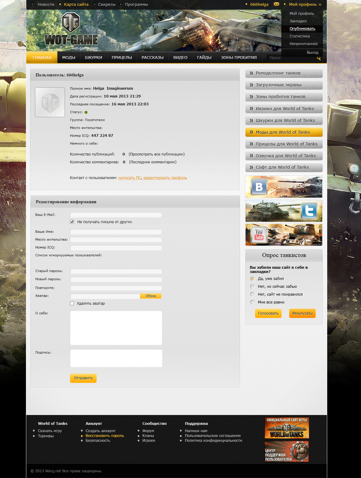Screen dimensions: 361x478
Task: Open 'Озвучка для World of Tanks' category
Action: (284, 156)
